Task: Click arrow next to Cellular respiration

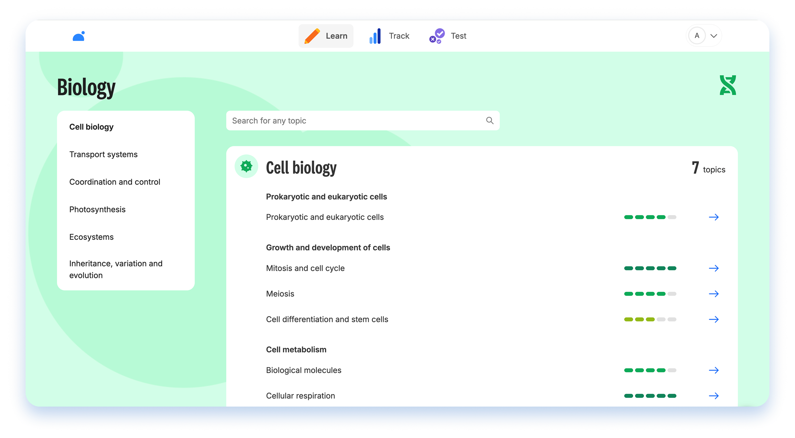Action: point(714,396)
